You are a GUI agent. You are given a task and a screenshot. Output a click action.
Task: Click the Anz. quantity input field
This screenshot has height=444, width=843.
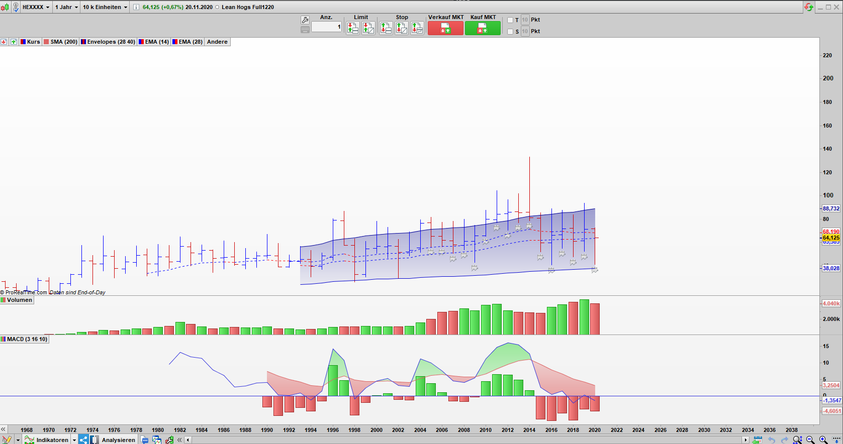coord(326,27)
